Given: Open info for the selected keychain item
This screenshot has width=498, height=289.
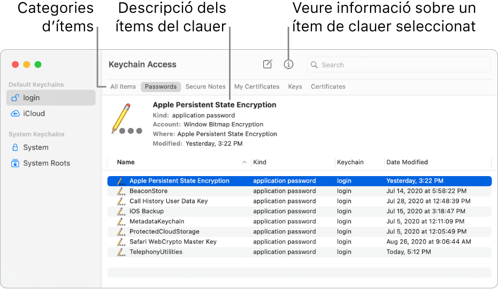Looking at the screenshot, I should point(288,65).
